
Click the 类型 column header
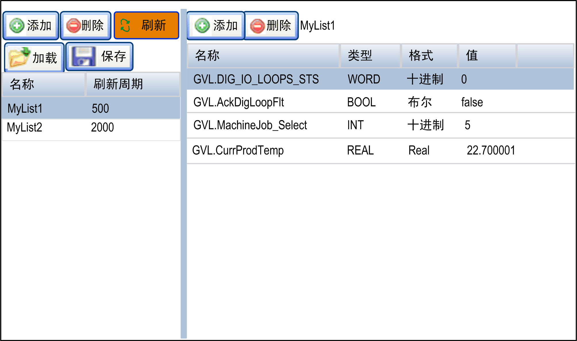click(x=360, y=55)
